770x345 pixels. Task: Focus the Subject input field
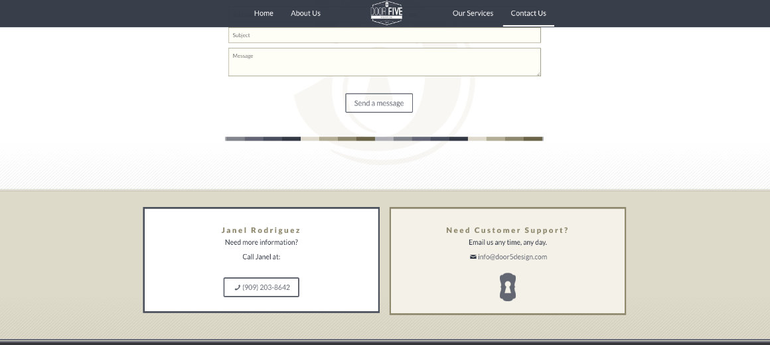point(384,35)
